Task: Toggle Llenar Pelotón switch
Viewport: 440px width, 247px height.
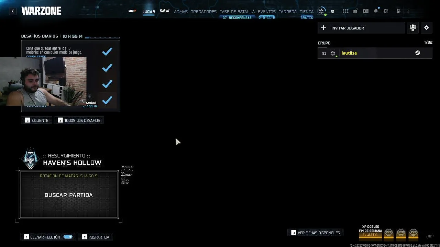Action: [68, 237]
